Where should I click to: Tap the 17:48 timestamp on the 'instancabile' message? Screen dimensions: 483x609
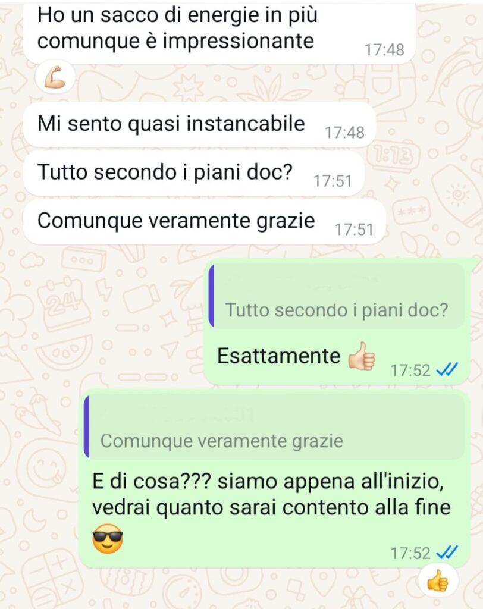pos(344,133)
